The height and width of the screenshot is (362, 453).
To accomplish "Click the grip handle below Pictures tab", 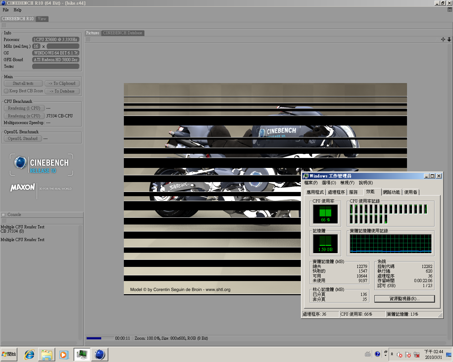I will [88, 39].
